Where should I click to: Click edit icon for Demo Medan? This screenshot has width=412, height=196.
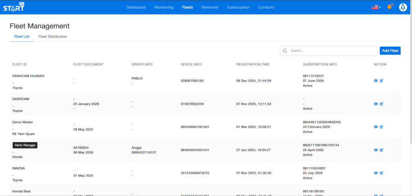pyautogui.click(x=381, y=127)
